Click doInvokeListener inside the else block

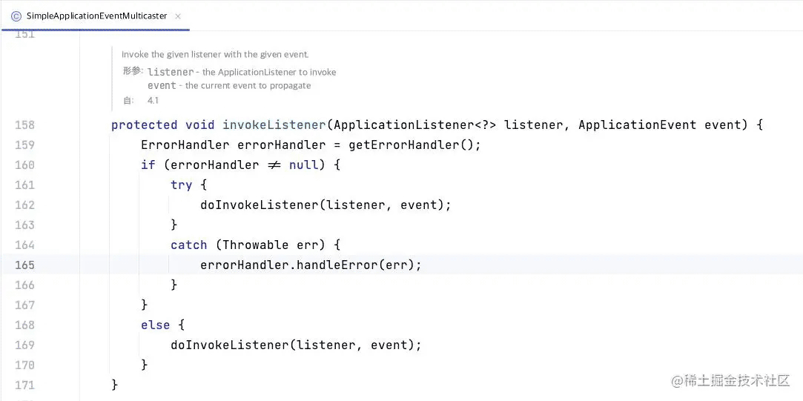point(229,345)
